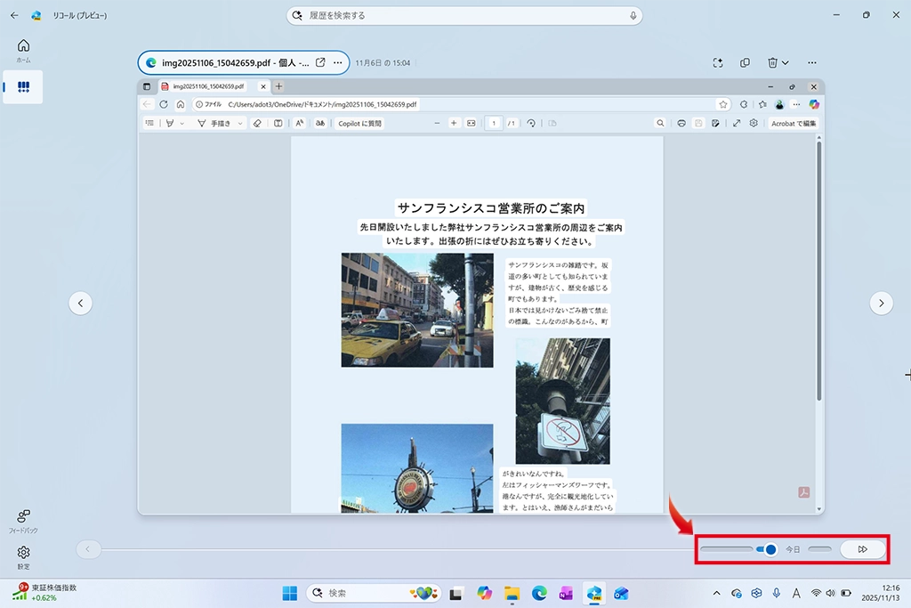This screenshot has height=608, width=911.
Task: Open the snapshot more options menu
Action: click(811, 62)
